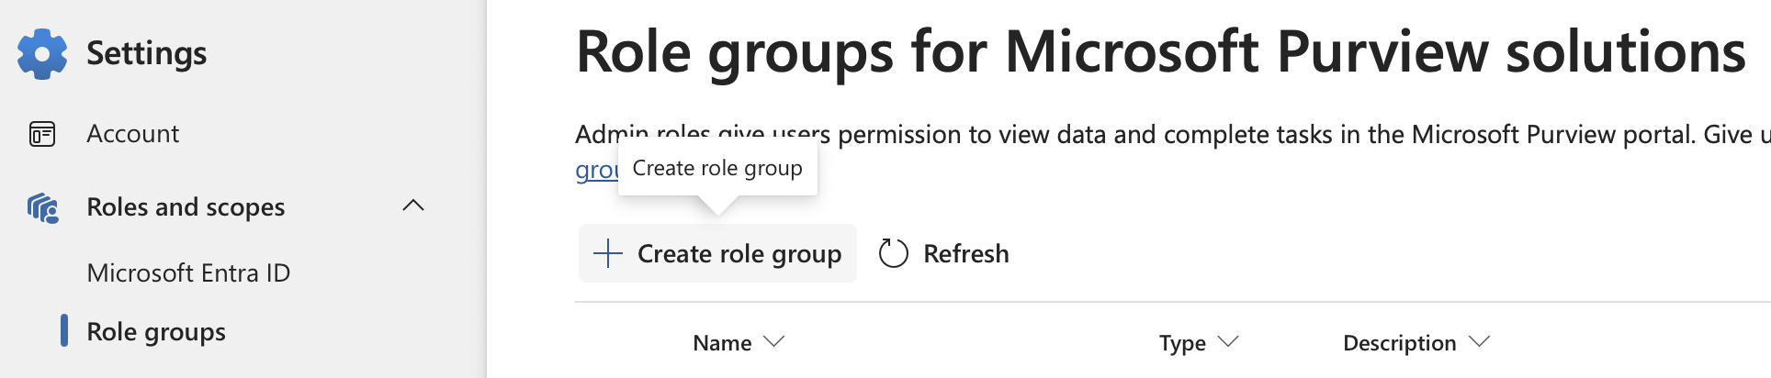Click the Roles and scopes icon

[42, 208]
